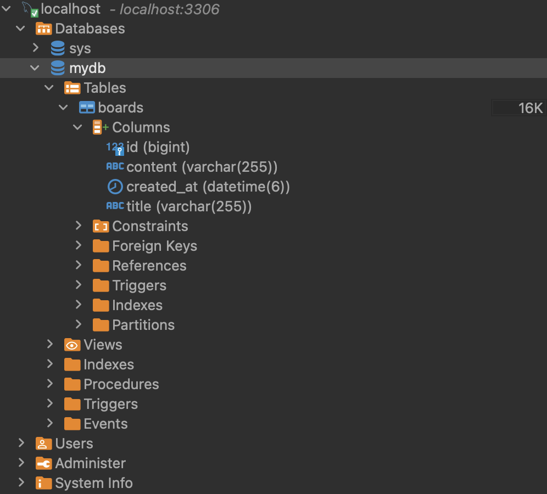This screenshot has height=494, width=547.
Task: Collapse the localhost connection node
Action: tap(7, 9)
